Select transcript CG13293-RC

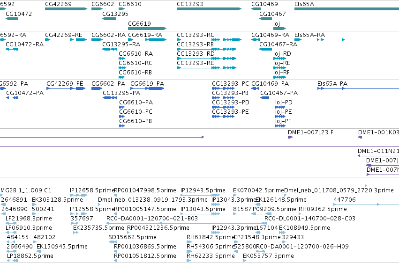[209, 40]
